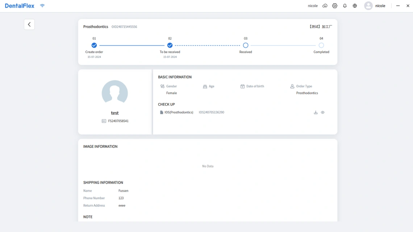Screen dimensions: 413x232
Task: Click the Female gender value
Action: (171, 93)
